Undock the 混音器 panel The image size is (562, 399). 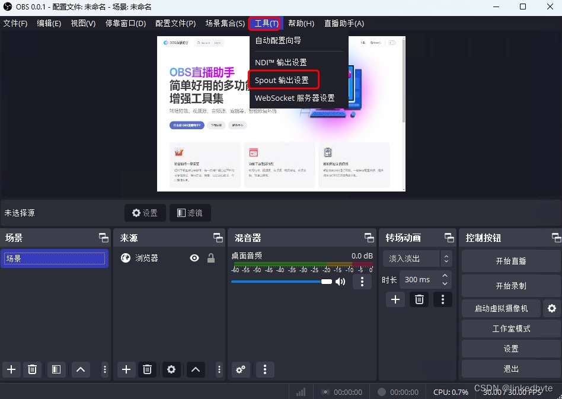[x=369, y=238]
